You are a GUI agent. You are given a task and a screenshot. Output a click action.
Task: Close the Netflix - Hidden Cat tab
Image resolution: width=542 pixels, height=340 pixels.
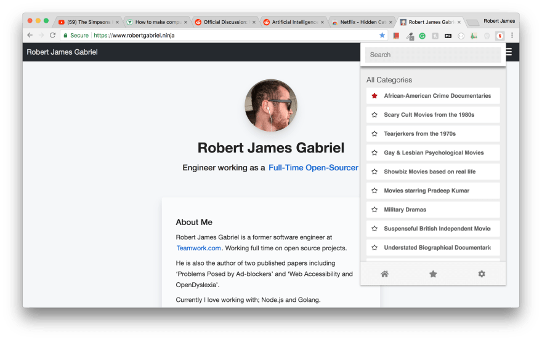tap(390, 22)
